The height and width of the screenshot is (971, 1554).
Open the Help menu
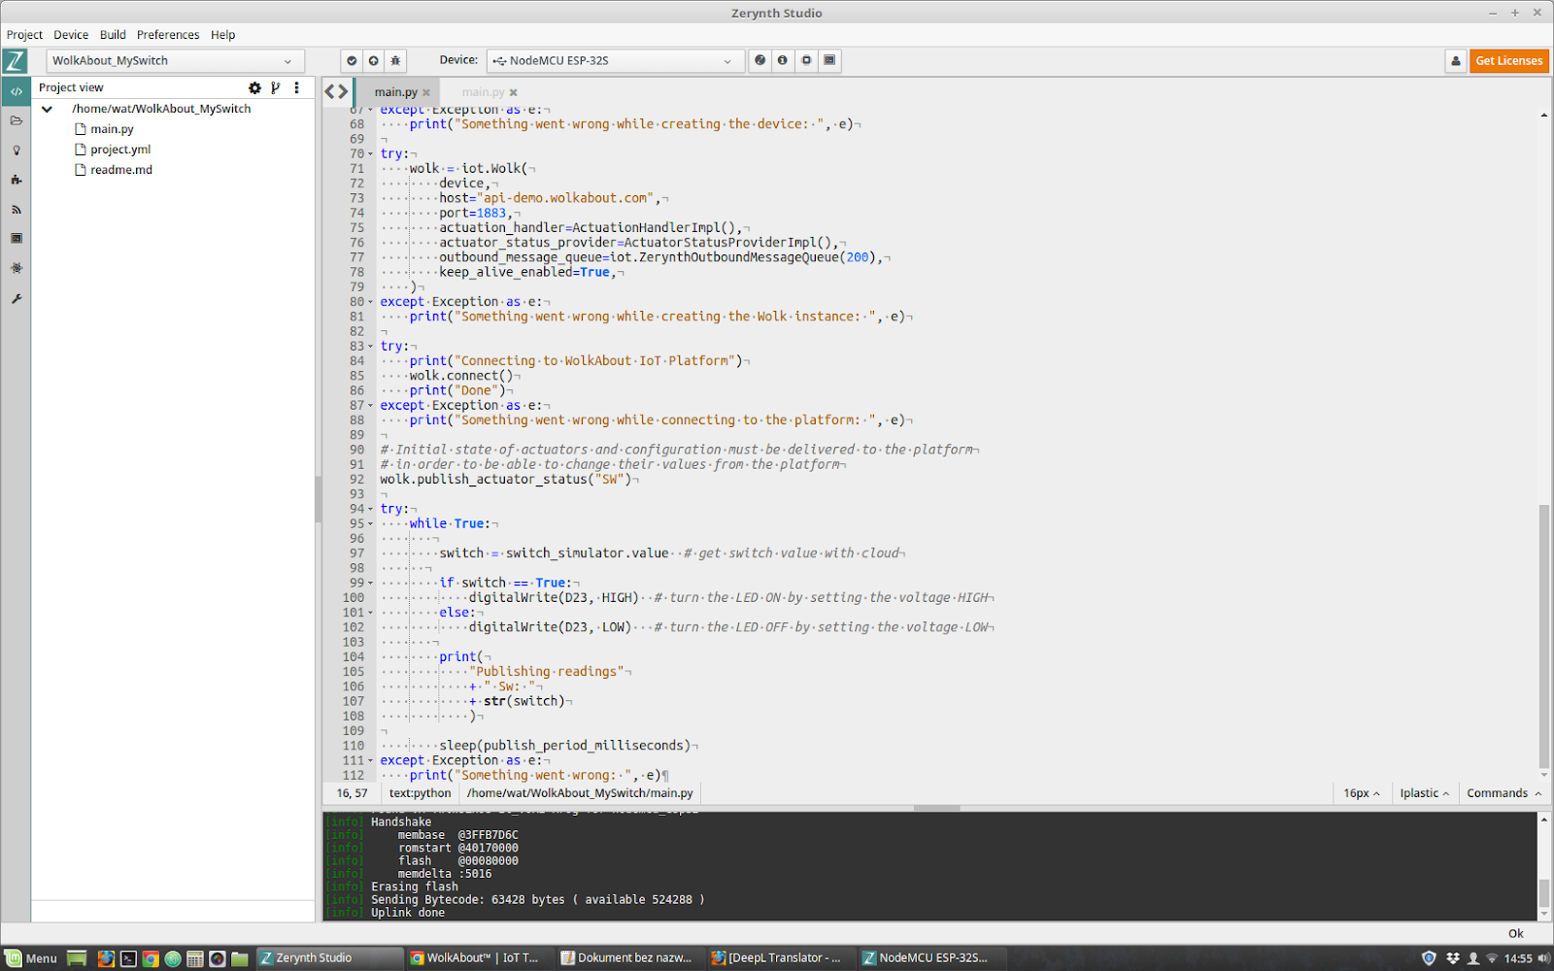click(223, 35)
